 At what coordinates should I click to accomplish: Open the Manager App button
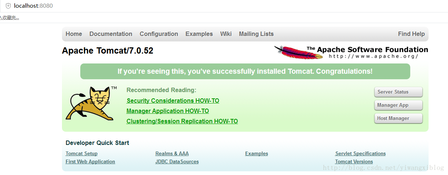pyautogui.click(x=399, y=105)
